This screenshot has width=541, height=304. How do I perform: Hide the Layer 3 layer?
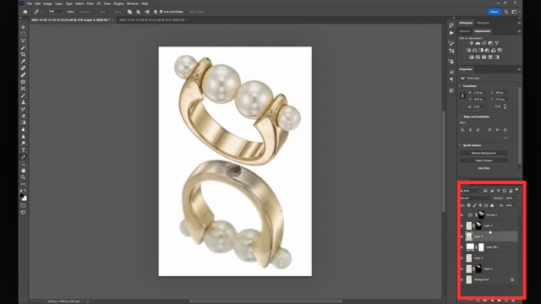[x=462, y=258]
